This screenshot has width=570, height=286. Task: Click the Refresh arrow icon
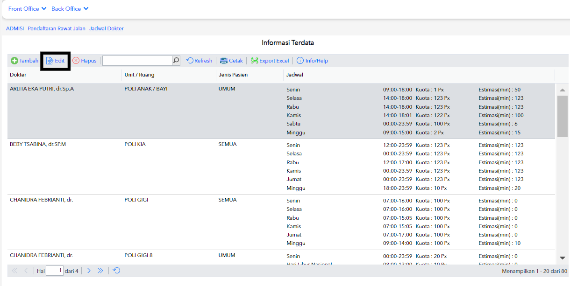coord(190,61)
